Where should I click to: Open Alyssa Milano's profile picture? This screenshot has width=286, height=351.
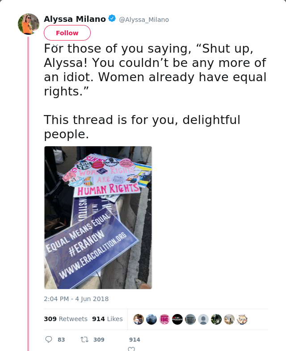click(29, 24)
